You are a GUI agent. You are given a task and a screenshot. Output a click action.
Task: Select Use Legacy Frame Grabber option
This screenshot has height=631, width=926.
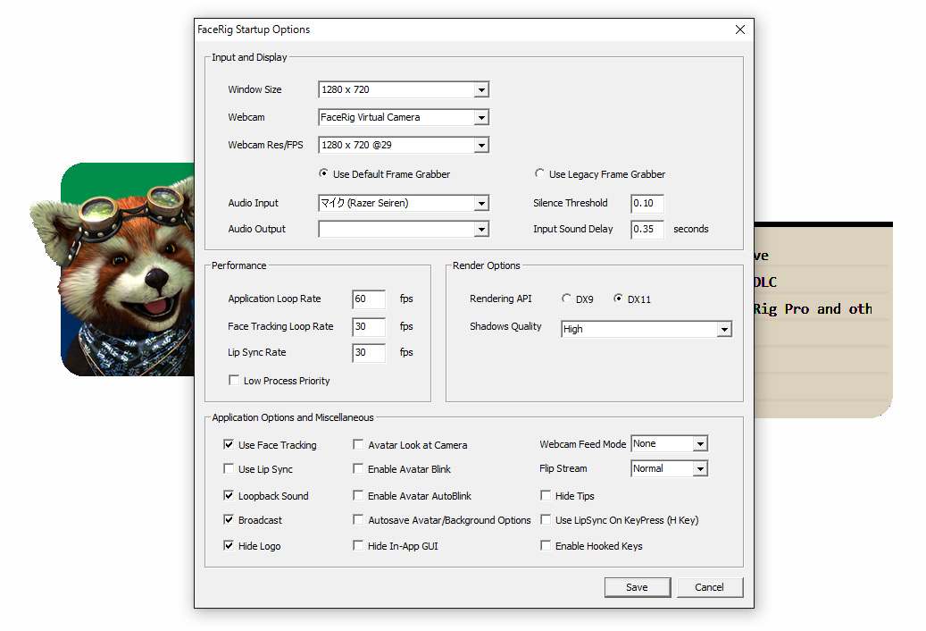coord(539,174)
